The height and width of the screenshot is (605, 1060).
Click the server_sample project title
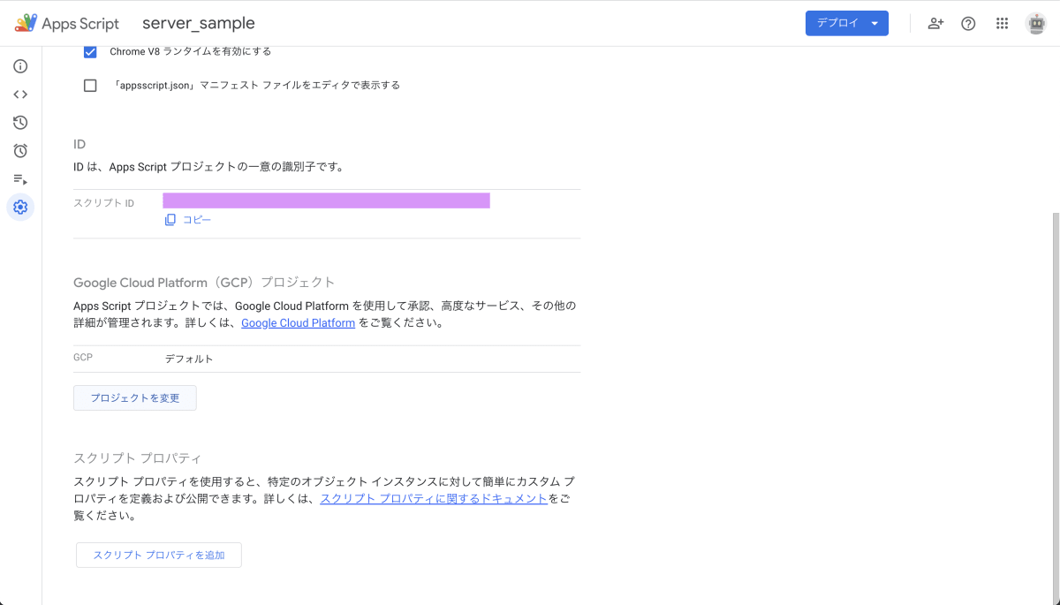(x=199, y=24)
